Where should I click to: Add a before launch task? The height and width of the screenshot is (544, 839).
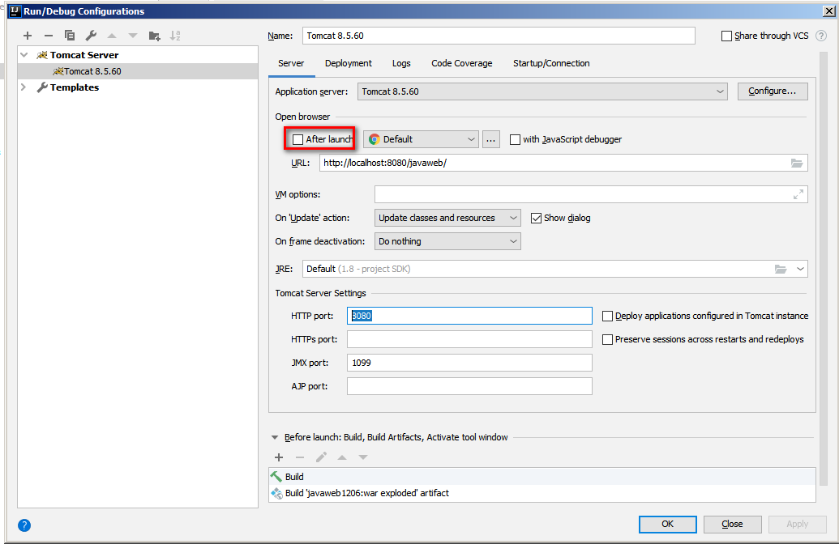point(279,457)
